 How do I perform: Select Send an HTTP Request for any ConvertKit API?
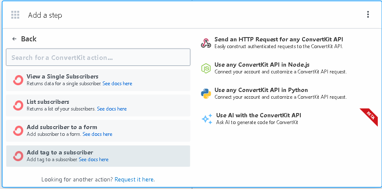coord(279,39)
